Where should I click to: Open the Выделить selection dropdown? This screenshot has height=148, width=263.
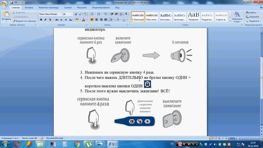coord(253,21)
